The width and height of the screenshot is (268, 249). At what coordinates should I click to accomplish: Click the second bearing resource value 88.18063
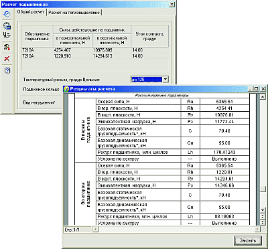(224, 216)
